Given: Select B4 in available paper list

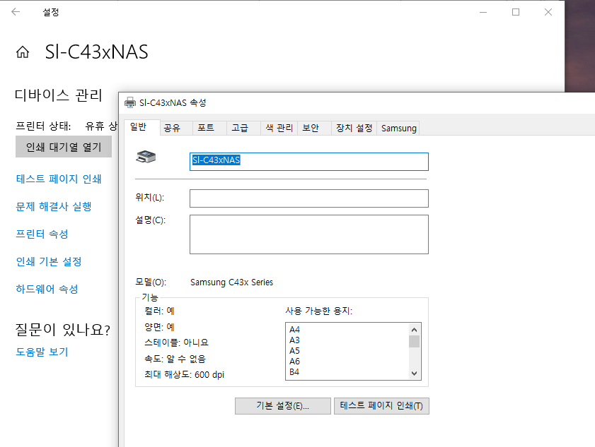Looking at the screenshot, I should coord(294,372).
